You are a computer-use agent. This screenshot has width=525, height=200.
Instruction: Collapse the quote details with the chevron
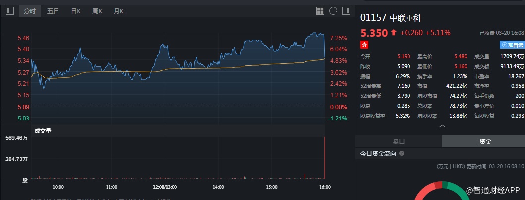pyautogui.click(x=442, y=126)
